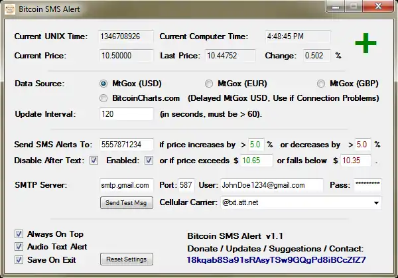Select BitcoinCharts.com data source
This screenshot has height=278, width=398.
(x=103, y=98)
